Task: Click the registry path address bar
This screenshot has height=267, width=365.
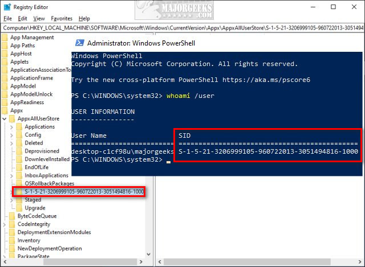Action: coord(182,28)
